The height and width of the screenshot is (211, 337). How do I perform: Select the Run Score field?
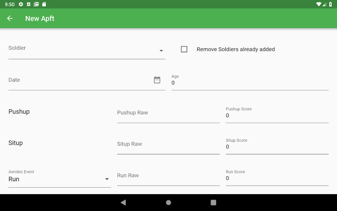click(x=277, y=178)
